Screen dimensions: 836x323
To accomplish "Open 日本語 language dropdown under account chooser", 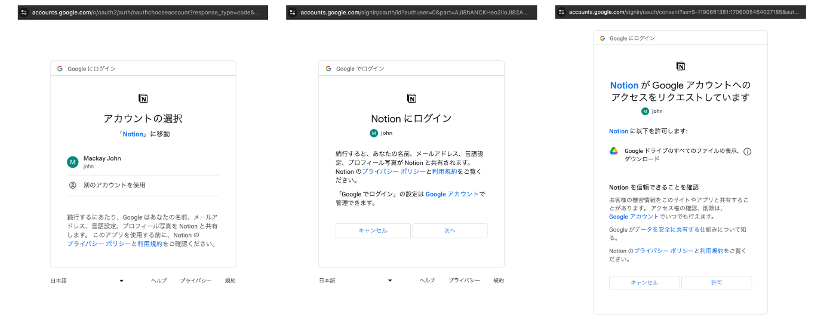I will click(x=87, y=281).
